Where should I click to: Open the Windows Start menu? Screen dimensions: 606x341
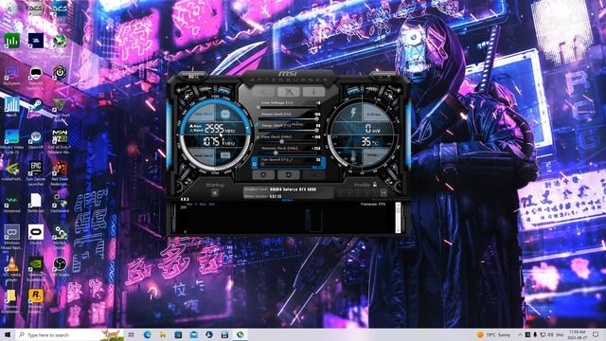(8, 334)
